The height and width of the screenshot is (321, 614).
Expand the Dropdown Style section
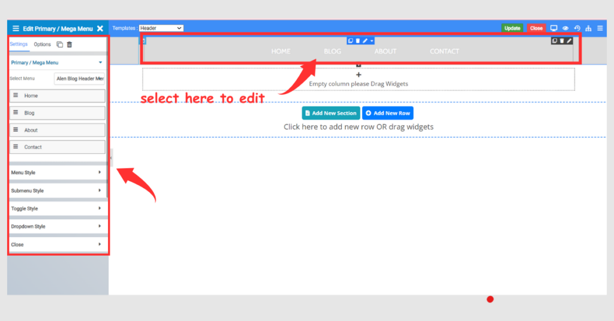click(58, 226)
